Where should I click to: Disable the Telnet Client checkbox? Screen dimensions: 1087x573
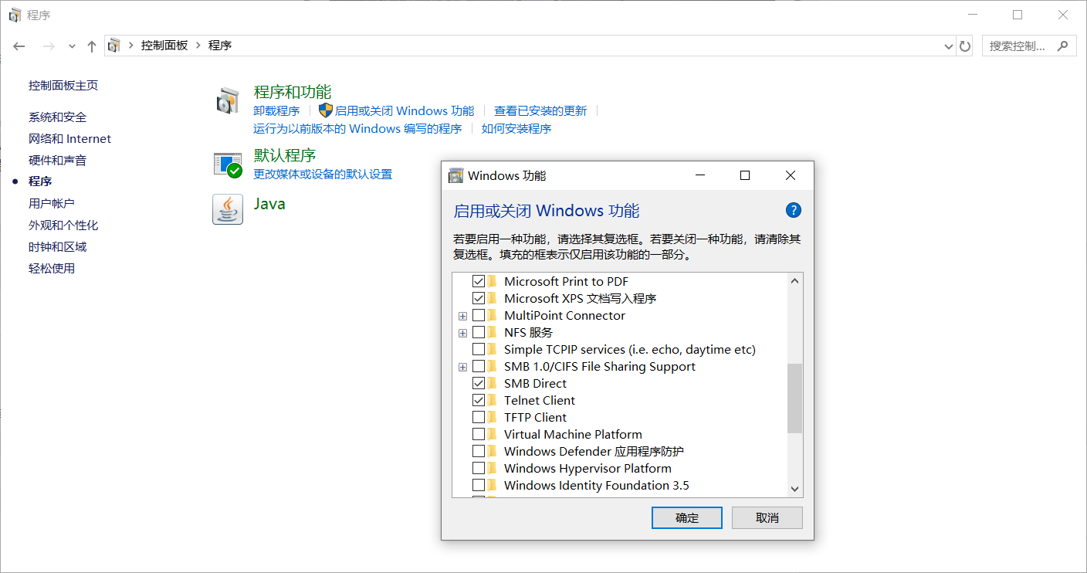click(x=479, y=400)
